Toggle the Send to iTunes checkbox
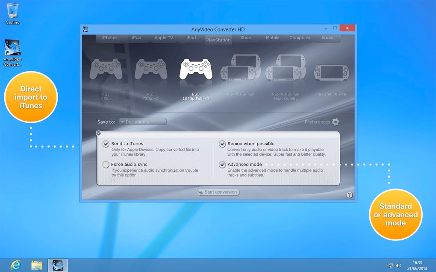Screen dimensions: 436x272 click(106, 144)
